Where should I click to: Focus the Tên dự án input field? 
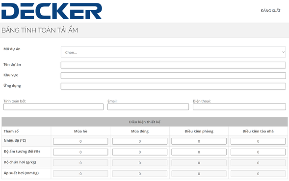pos(173,65)
